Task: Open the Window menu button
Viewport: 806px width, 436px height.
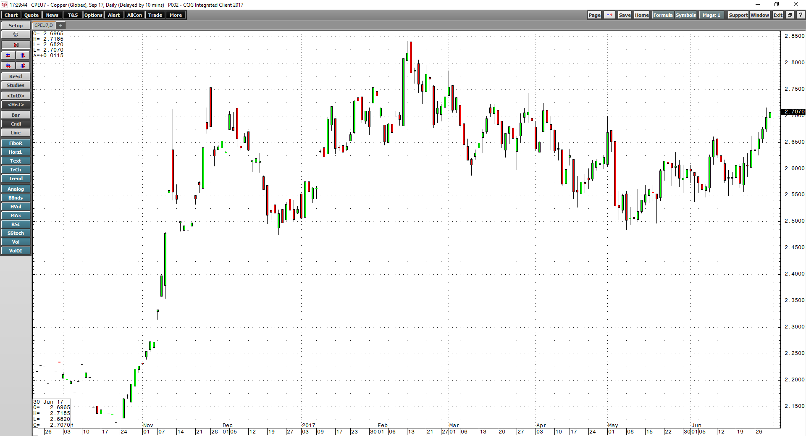Action: tap(760, 15)
